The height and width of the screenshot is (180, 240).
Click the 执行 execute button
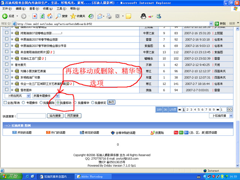(x=111, y=102)
